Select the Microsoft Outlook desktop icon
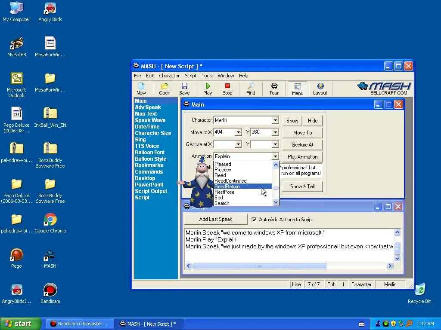441x330 pixels. pyautogui.click(x=16, y=85)
